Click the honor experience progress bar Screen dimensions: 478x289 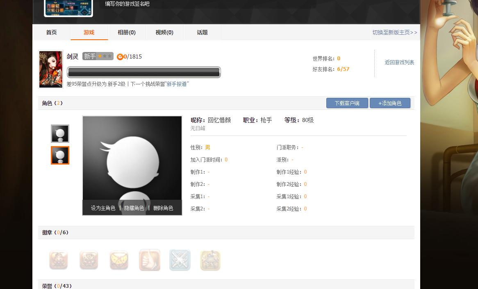144,71
